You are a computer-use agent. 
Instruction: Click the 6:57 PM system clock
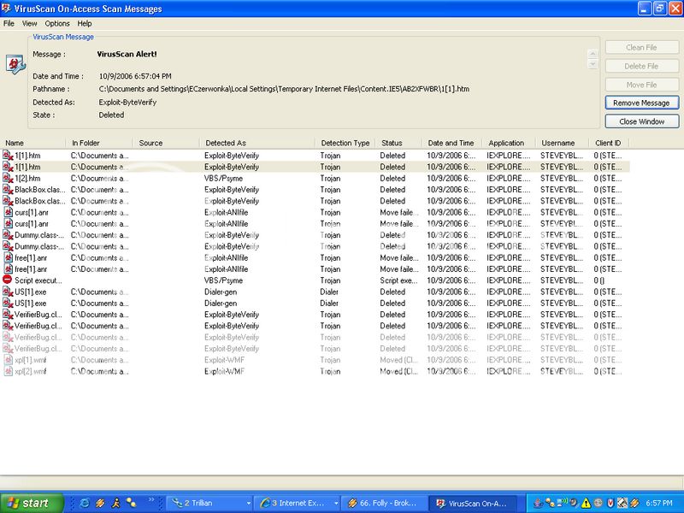point(659,504)
